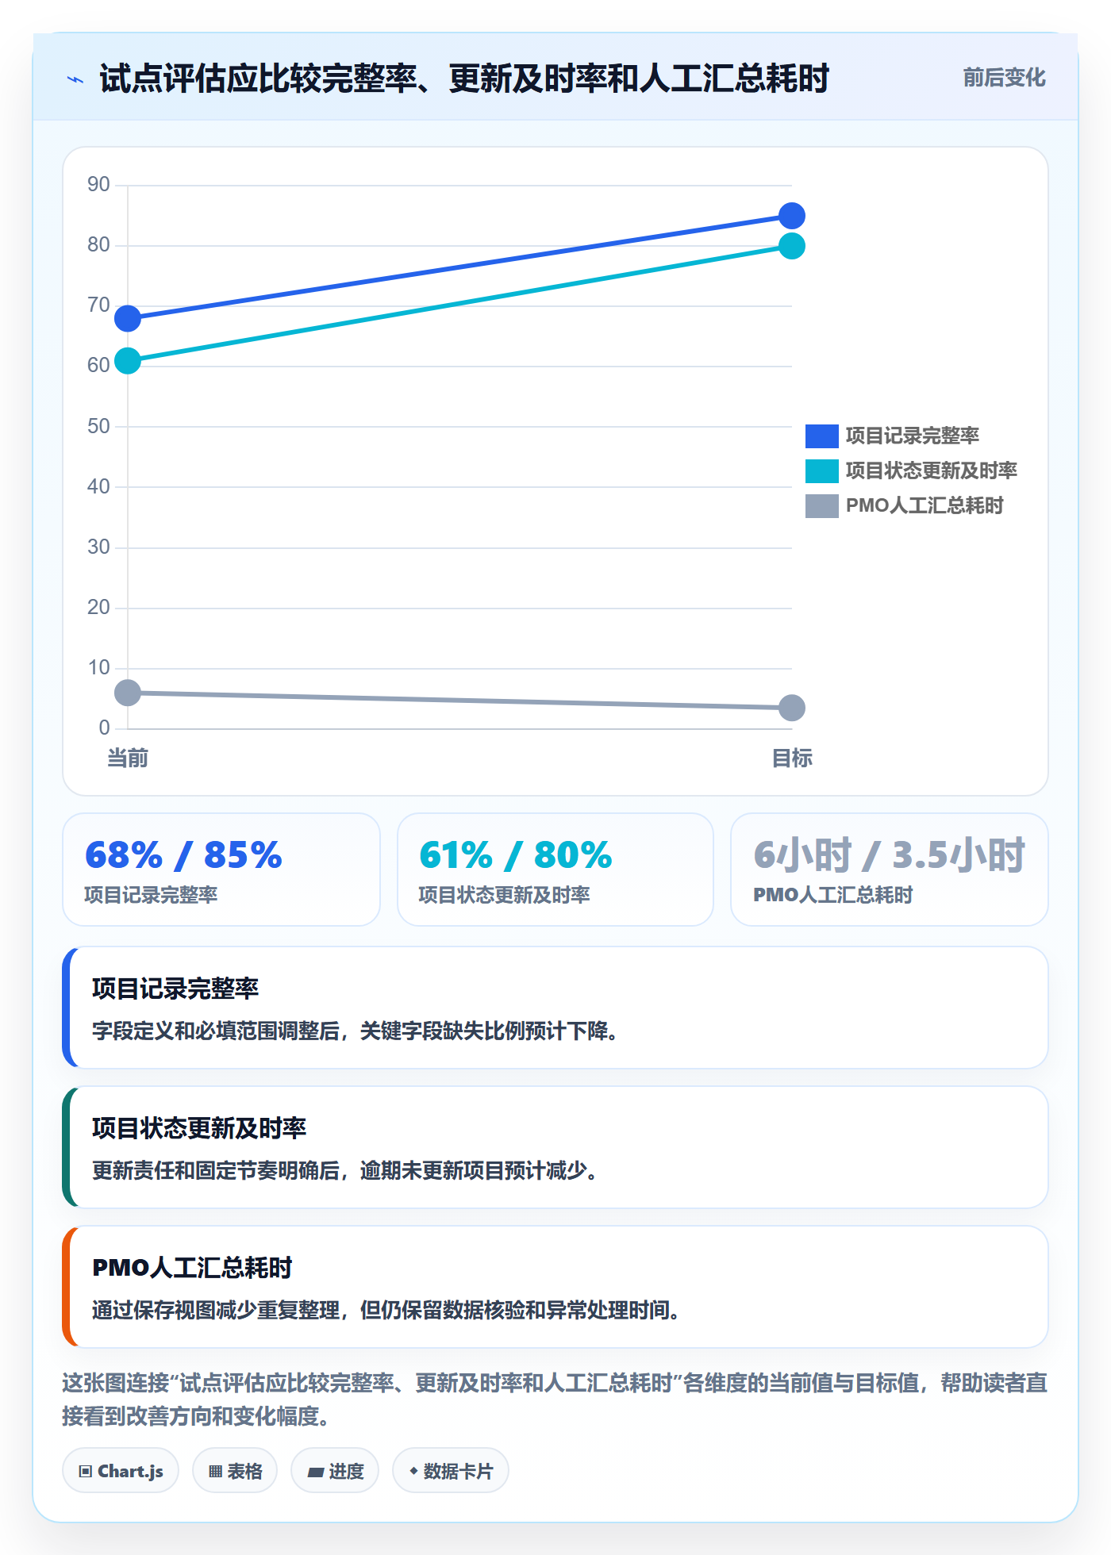Click the gray data point at 当前 (6)
Viewport: 1111px width, 1555px height.
[x=128, y=693]
